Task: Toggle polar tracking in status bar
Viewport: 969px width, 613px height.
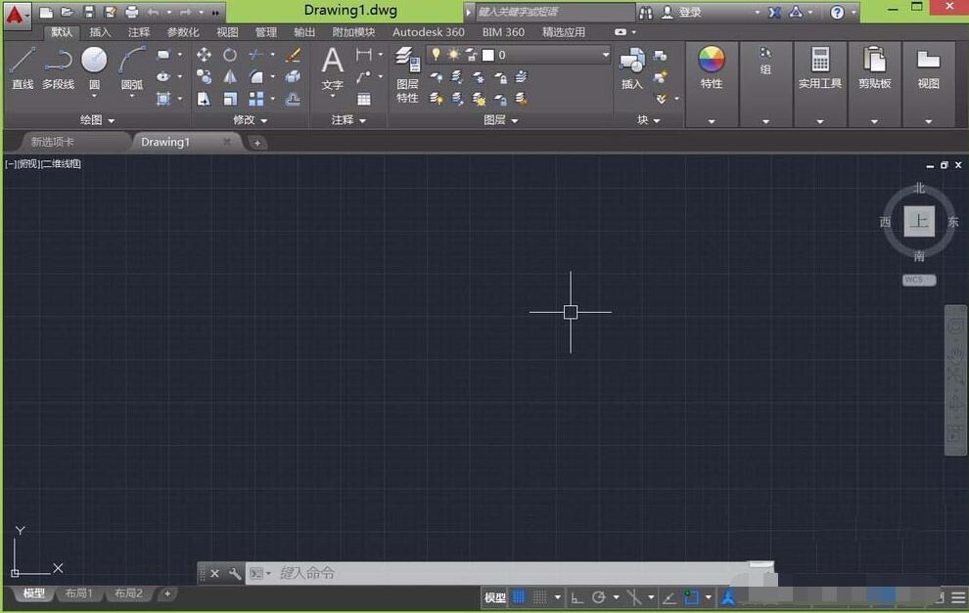Action: tap(598, 597)
